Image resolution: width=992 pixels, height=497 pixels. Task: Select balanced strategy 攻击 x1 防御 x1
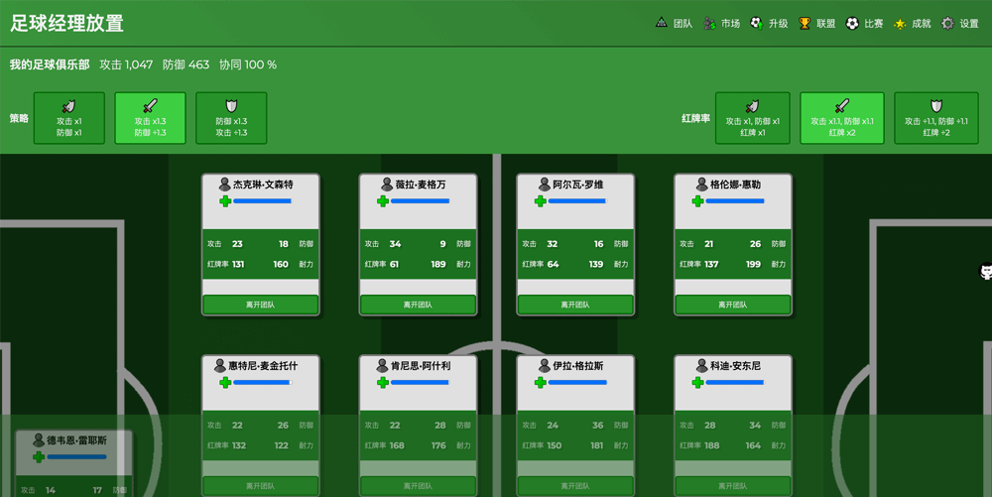[x=69, y=118]
